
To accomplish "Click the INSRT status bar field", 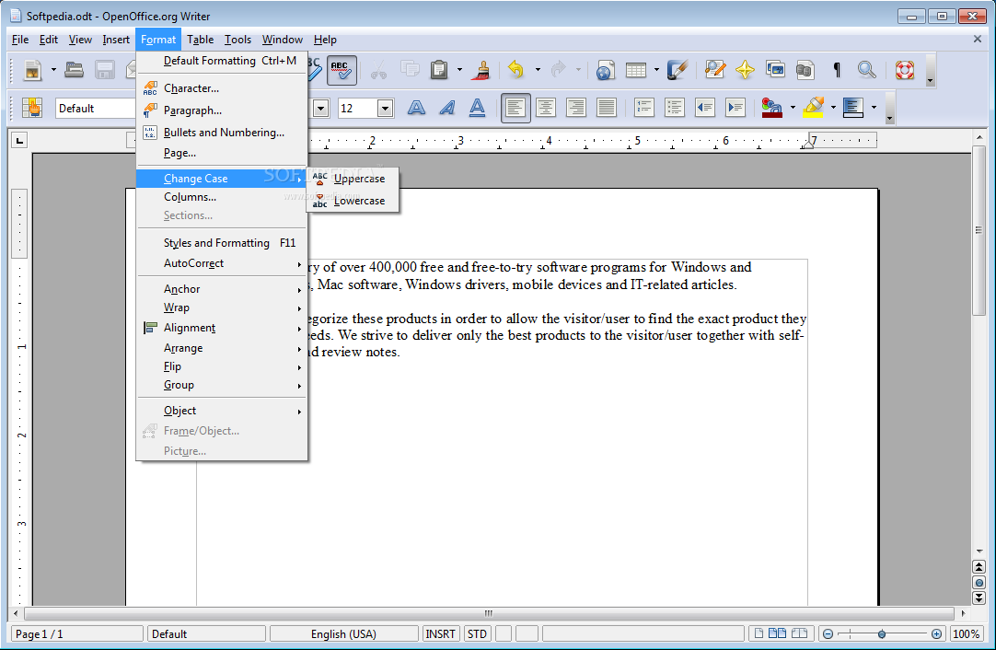I will (x=440, y=634).
